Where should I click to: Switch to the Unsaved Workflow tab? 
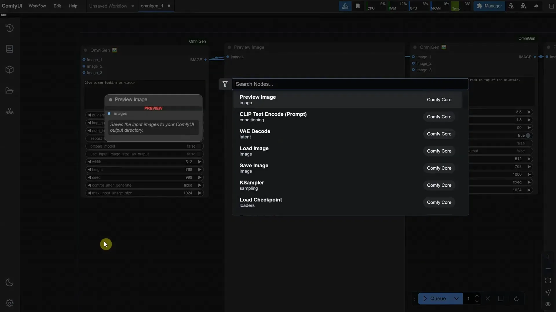pos(108,6)
